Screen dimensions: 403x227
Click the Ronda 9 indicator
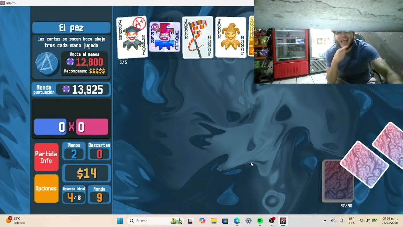pos(99,194)
